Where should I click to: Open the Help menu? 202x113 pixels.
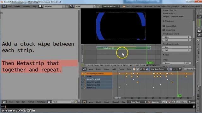(34, 6)
